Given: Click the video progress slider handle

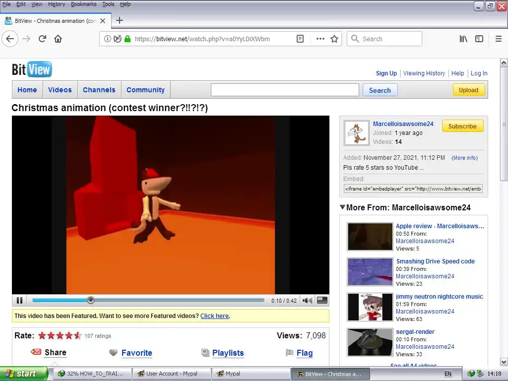Looking at the screenshot, I should click(91, 300).
